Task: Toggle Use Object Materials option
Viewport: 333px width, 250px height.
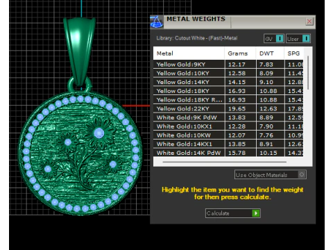Action: pos(271,175)
